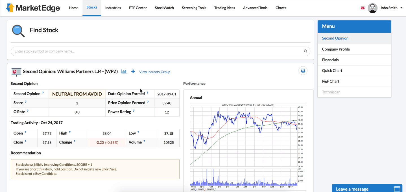This screenshot has width=406, height=192.
Task: Click the C-Rate value 0.0
Action: point(77,112)
